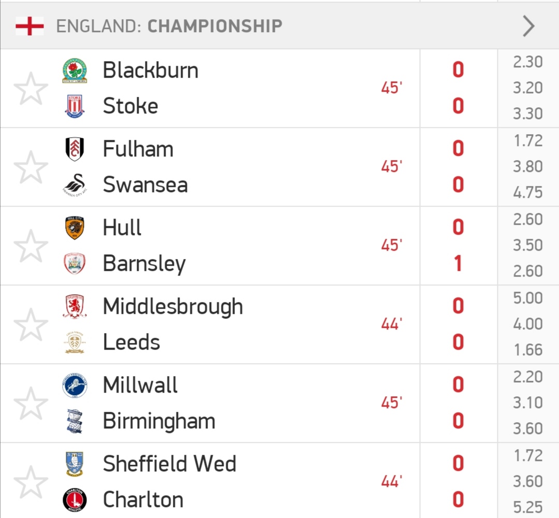This screenshot has height=518, width=559.
Task: Click the England flag icon
Action: [x=30, y=26]
